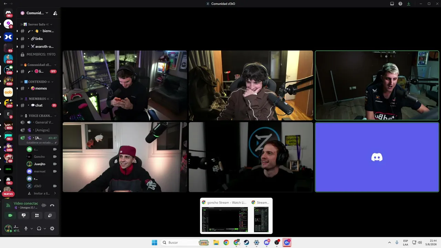441x248 pixels.
Task: Open the server icon with badge 805
Action: pos(8,125)
